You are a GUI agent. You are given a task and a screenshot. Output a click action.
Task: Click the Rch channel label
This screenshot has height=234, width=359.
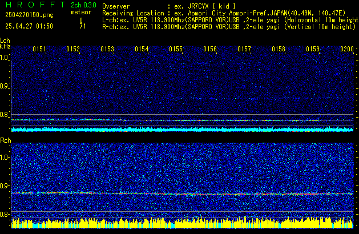pos(6,140)
